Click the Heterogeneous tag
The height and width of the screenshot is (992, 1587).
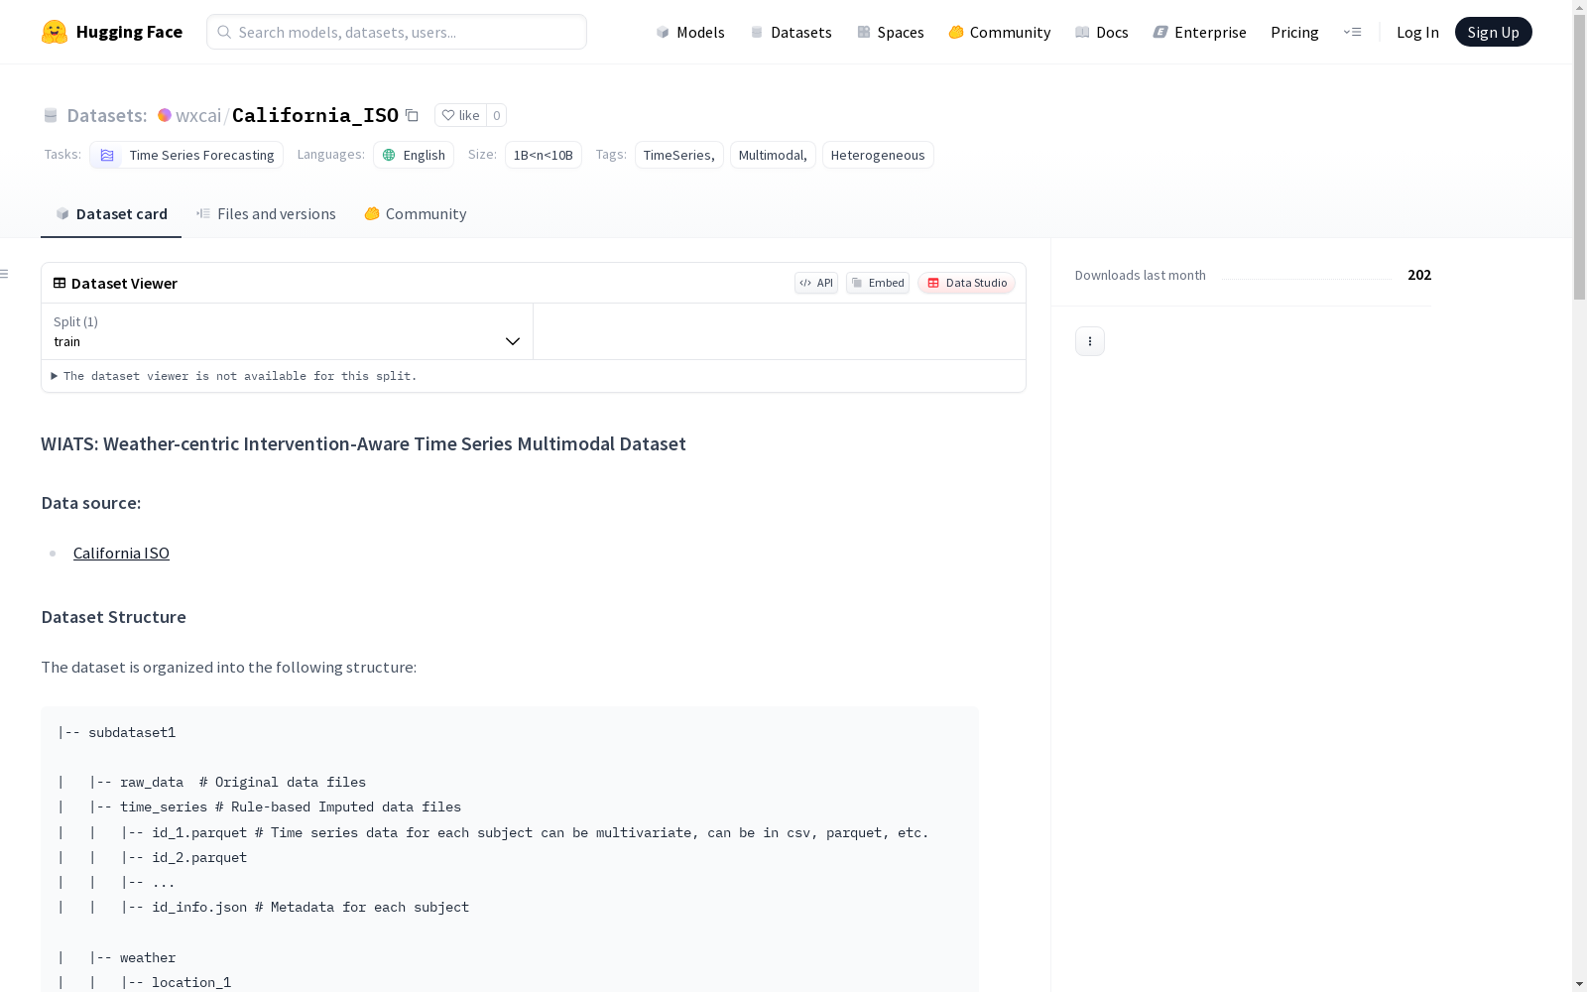pos(878,155)
